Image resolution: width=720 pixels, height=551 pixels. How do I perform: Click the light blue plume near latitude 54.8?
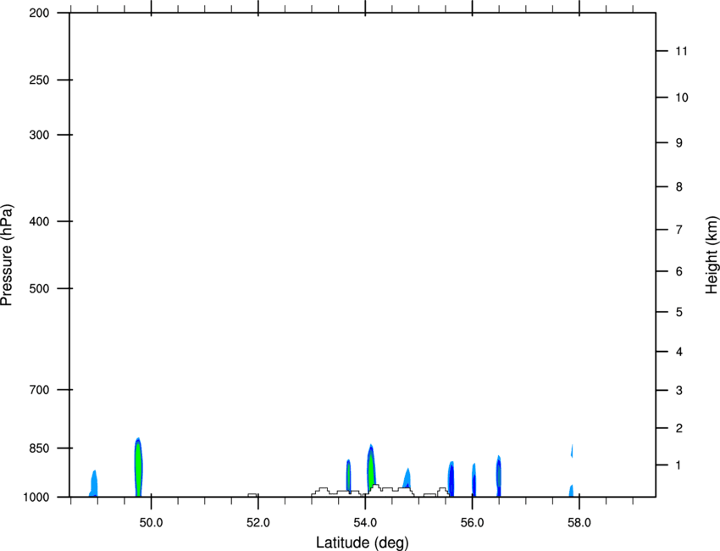[x=407, y=478]
